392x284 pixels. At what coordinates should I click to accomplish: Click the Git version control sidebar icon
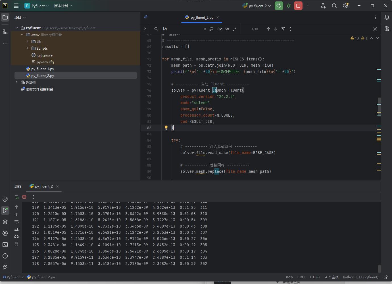(x=5, y=267)
